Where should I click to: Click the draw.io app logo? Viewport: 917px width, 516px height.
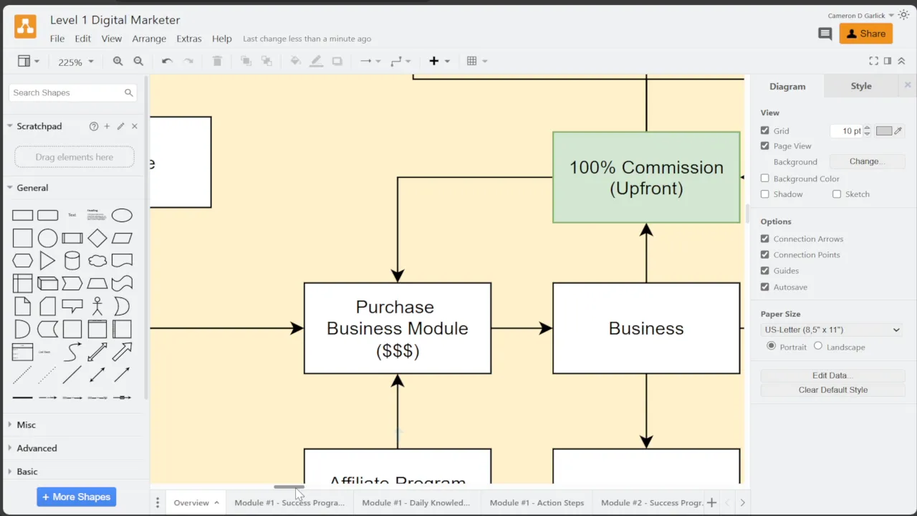coord(26,27)
